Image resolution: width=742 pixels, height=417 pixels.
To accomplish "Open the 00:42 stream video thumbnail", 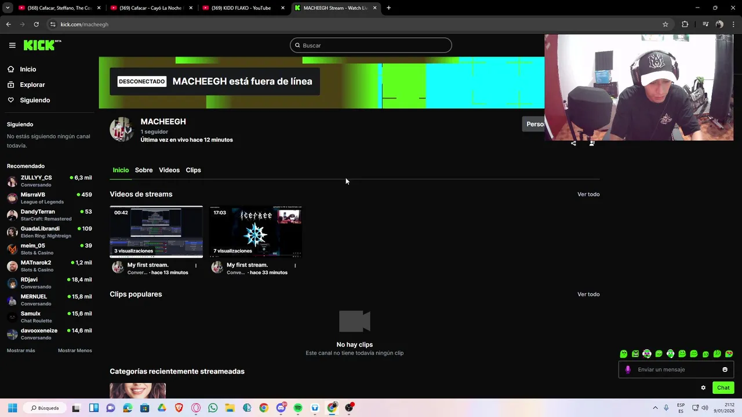I will [157, 232].
